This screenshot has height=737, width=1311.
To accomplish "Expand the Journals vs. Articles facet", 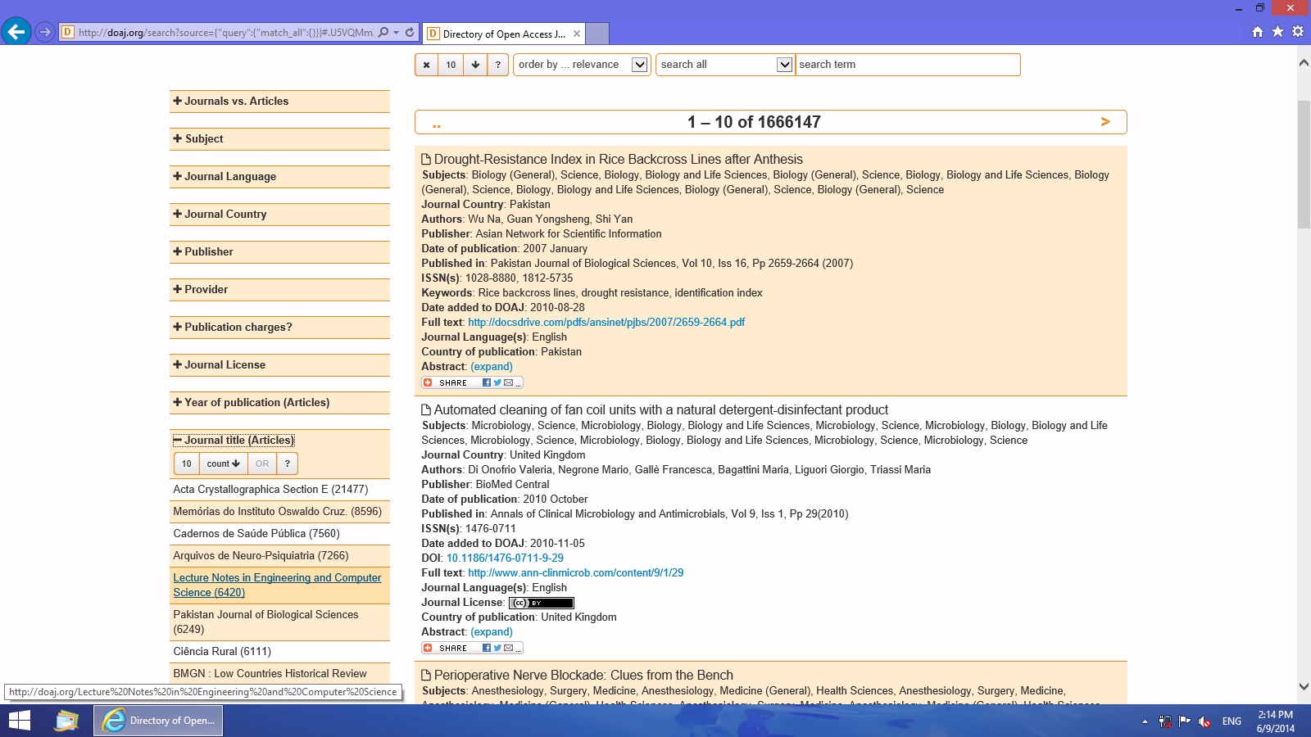I will 279,102.
